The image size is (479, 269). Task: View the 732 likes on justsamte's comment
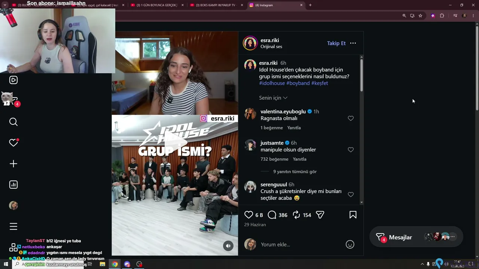click(x=274, y=159)
